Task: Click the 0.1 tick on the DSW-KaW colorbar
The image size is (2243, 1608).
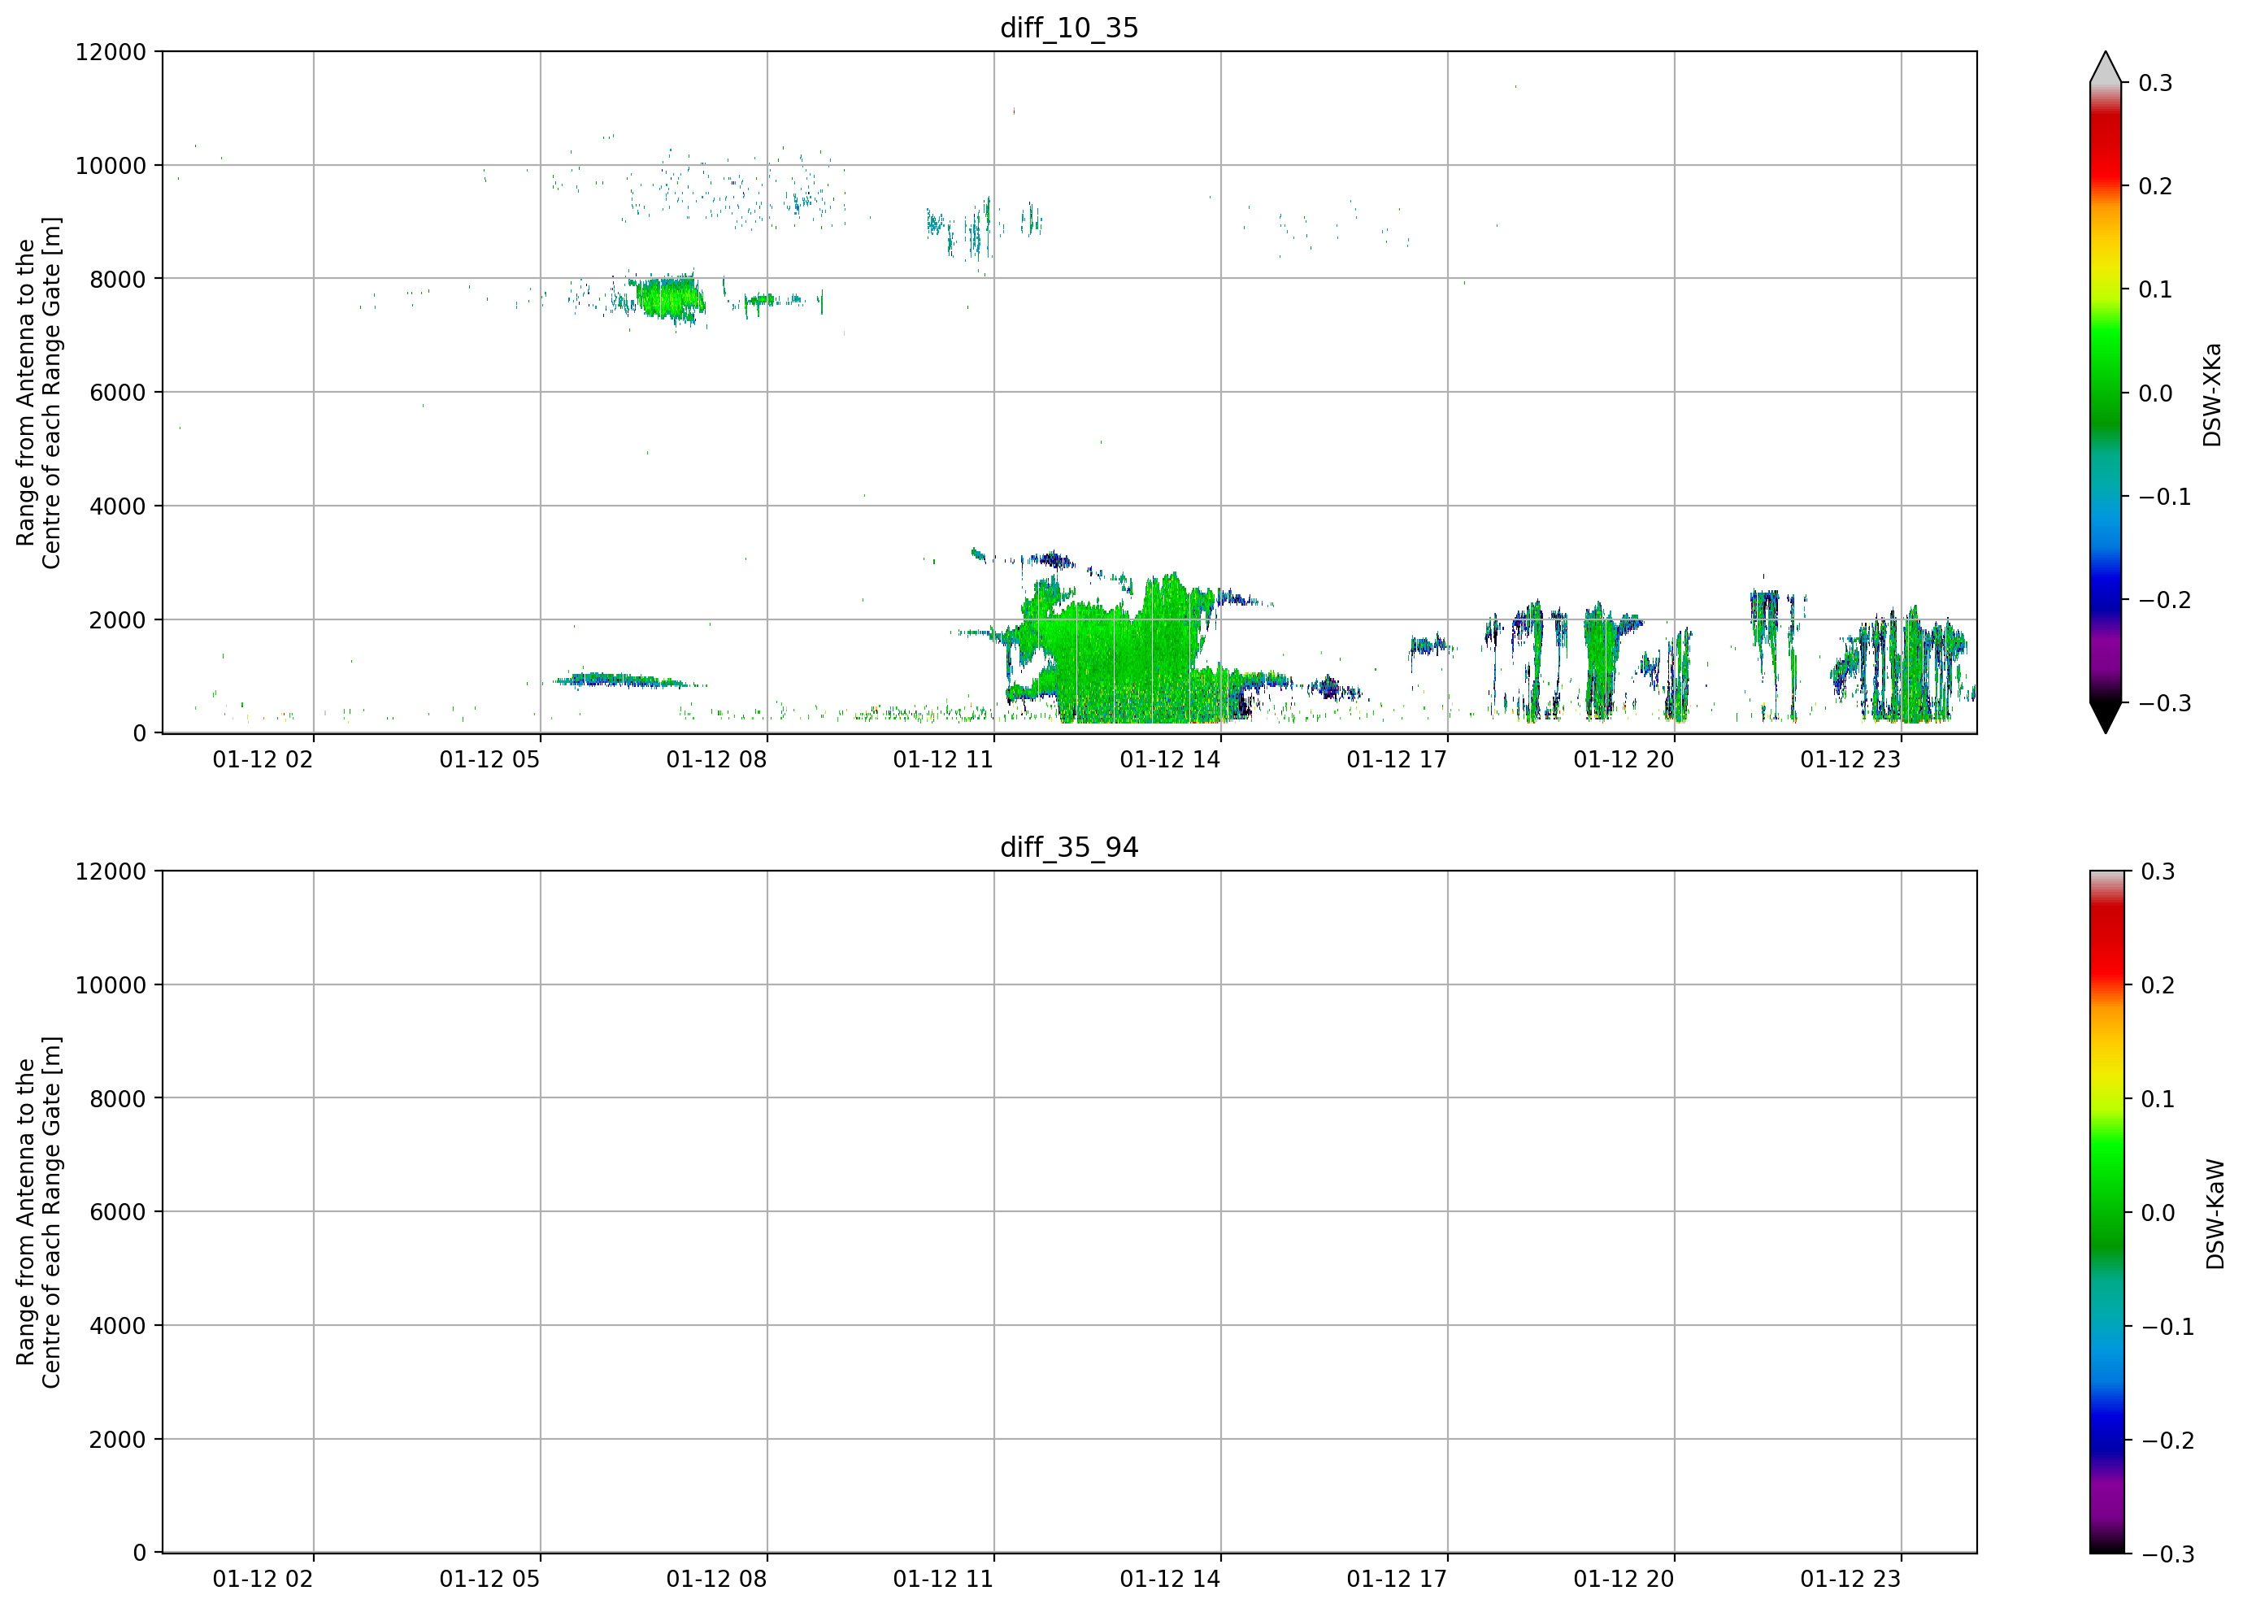Action: pos(2158,1100)
